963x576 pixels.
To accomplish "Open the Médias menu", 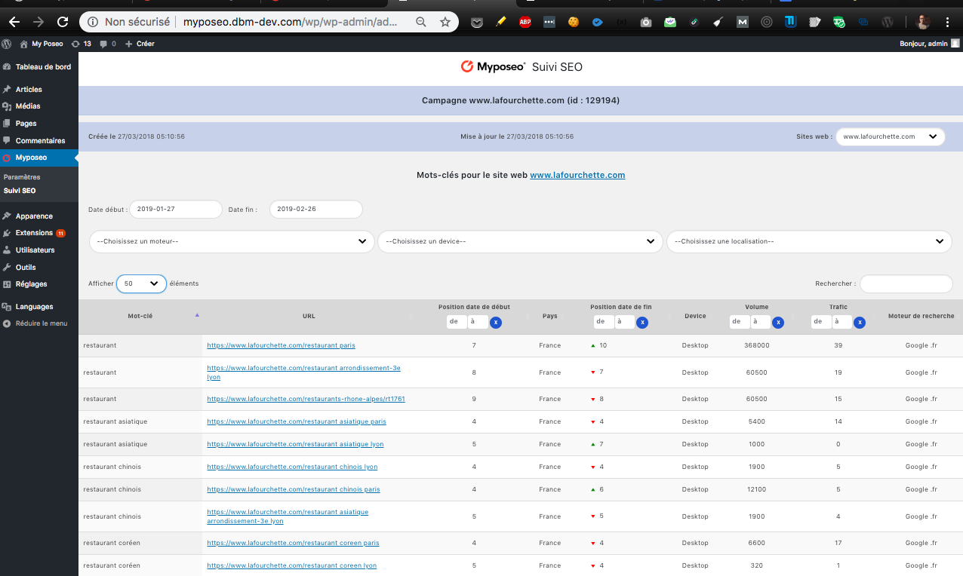I will pyautogui.click(x=38, y=106).
